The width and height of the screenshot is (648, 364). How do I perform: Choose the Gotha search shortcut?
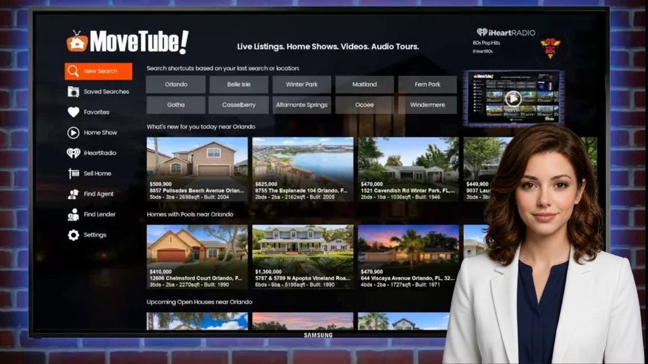pyautogui.click(x=175, y=105)
